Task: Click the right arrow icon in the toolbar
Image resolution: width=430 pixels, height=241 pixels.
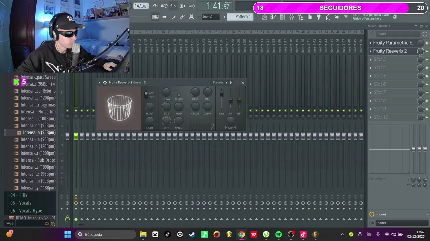Action: click(x=164, y=17)
